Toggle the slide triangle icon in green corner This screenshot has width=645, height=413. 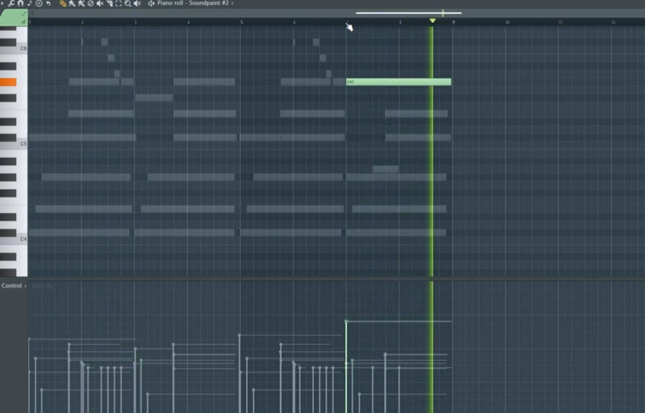coord(23,21)
